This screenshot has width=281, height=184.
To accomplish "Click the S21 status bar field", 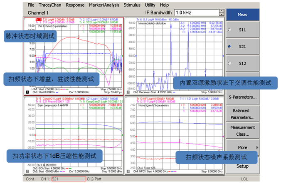I will [x=69, y=179].
